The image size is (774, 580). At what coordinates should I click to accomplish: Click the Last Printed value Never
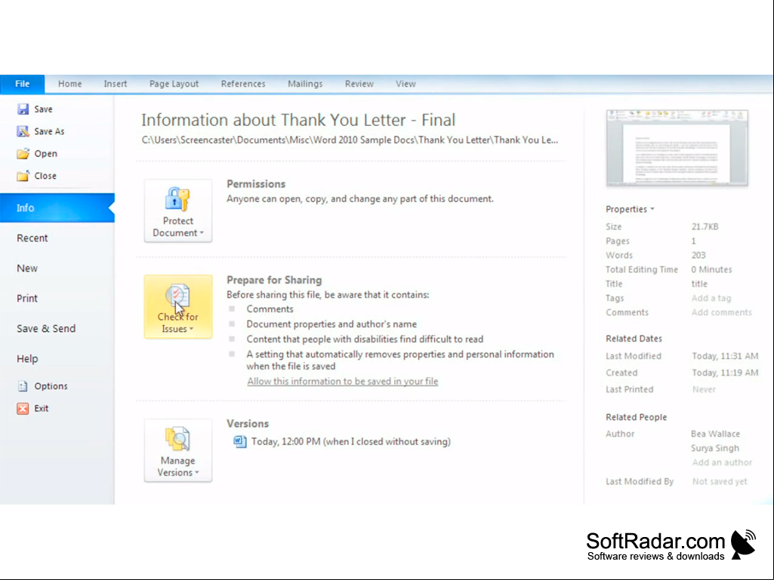[x=704, y=389]
